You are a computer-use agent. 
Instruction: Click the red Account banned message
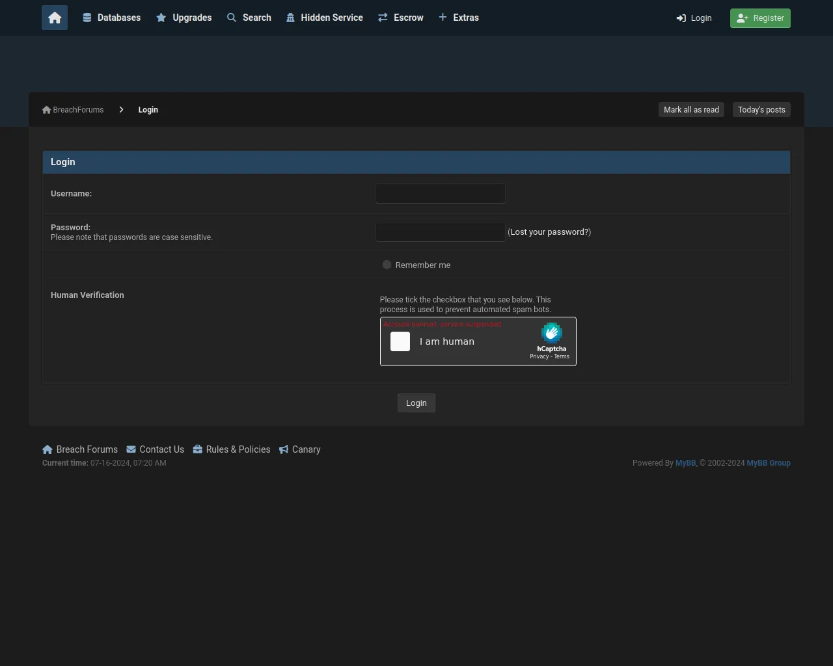pos(443,324)
